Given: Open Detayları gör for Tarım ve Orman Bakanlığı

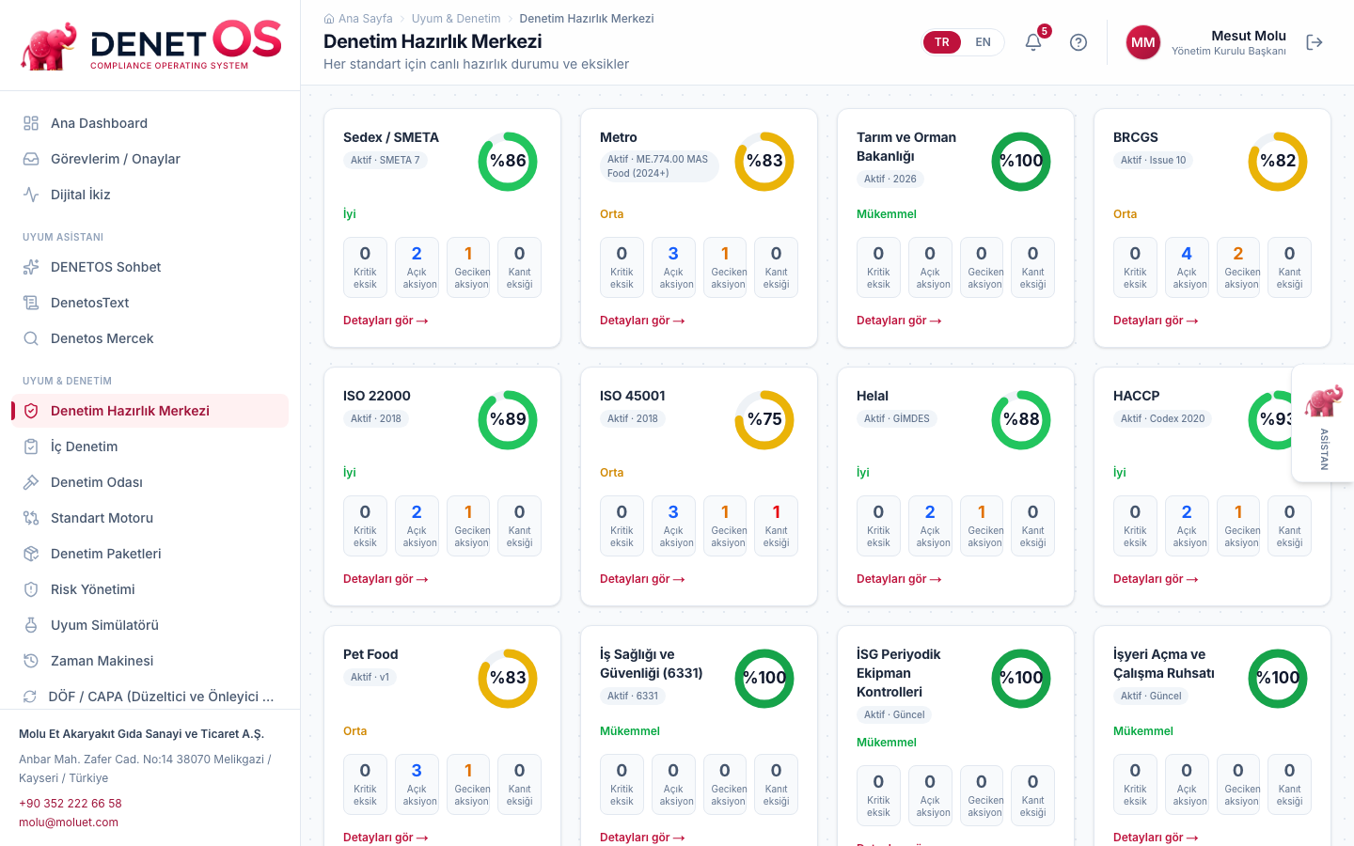Looking at the screenshot, I should (x=899, y=321).
